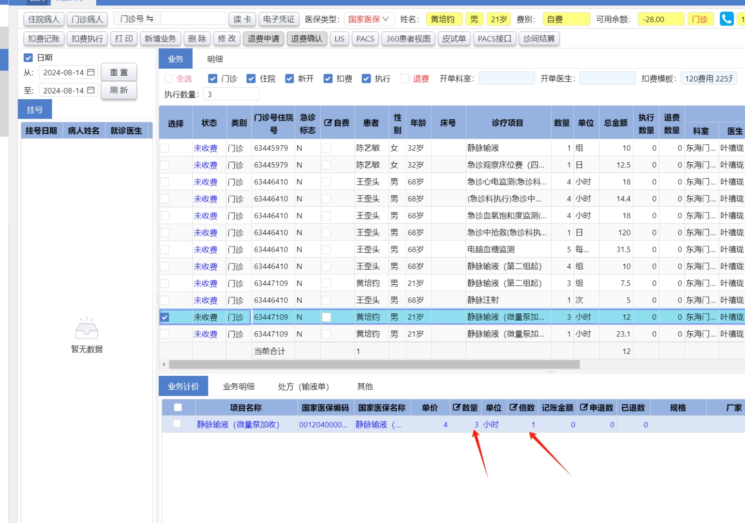Screen dimensions: 745x523
Task: Uncheck the 执行 filter checkbox
Action: 366,78
